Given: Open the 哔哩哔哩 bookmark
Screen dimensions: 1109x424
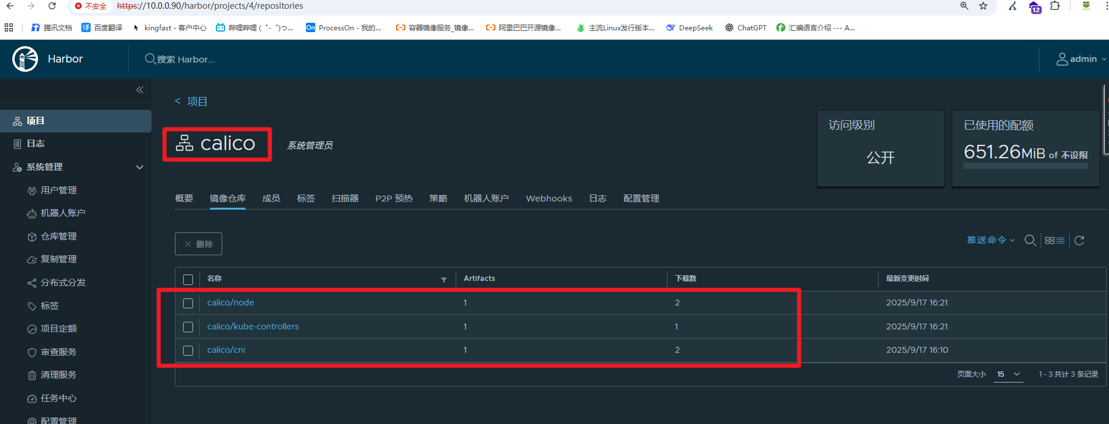Looking at the screenshot, I should click(x=255, y=27).
